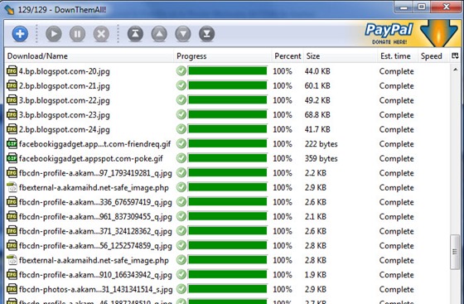Click the 44.0 KB size cell
Screen dimensions: 464x304
click(x=317, y=71)
